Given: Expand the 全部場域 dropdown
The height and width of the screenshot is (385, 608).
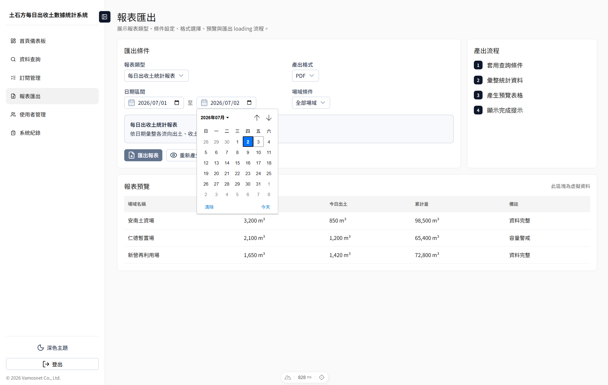Looking at the screenshot, I should coord(311,103).
